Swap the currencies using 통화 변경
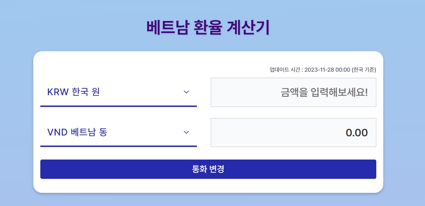 pos(208,169)
